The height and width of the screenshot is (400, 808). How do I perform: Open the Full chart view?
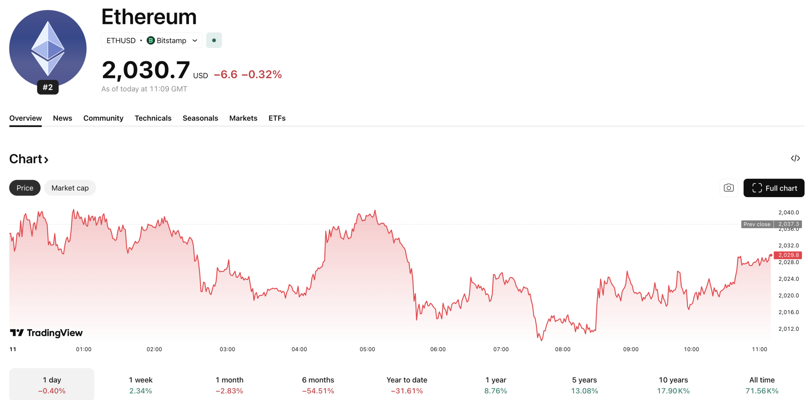point(774,188)
